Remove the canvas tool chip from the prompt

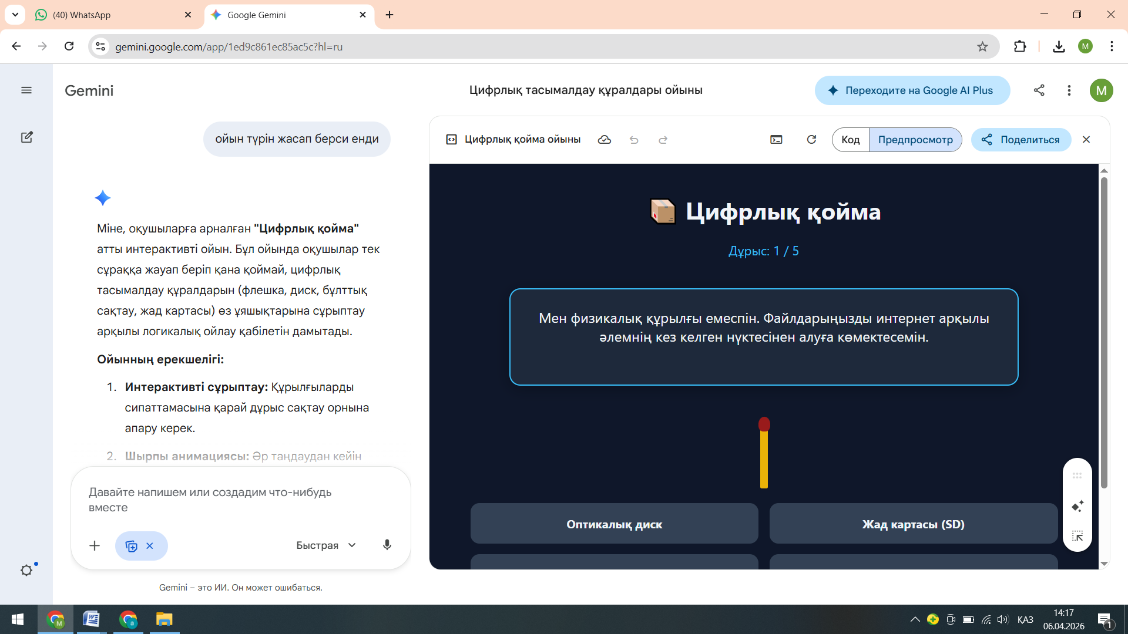[x=150, y=546]
